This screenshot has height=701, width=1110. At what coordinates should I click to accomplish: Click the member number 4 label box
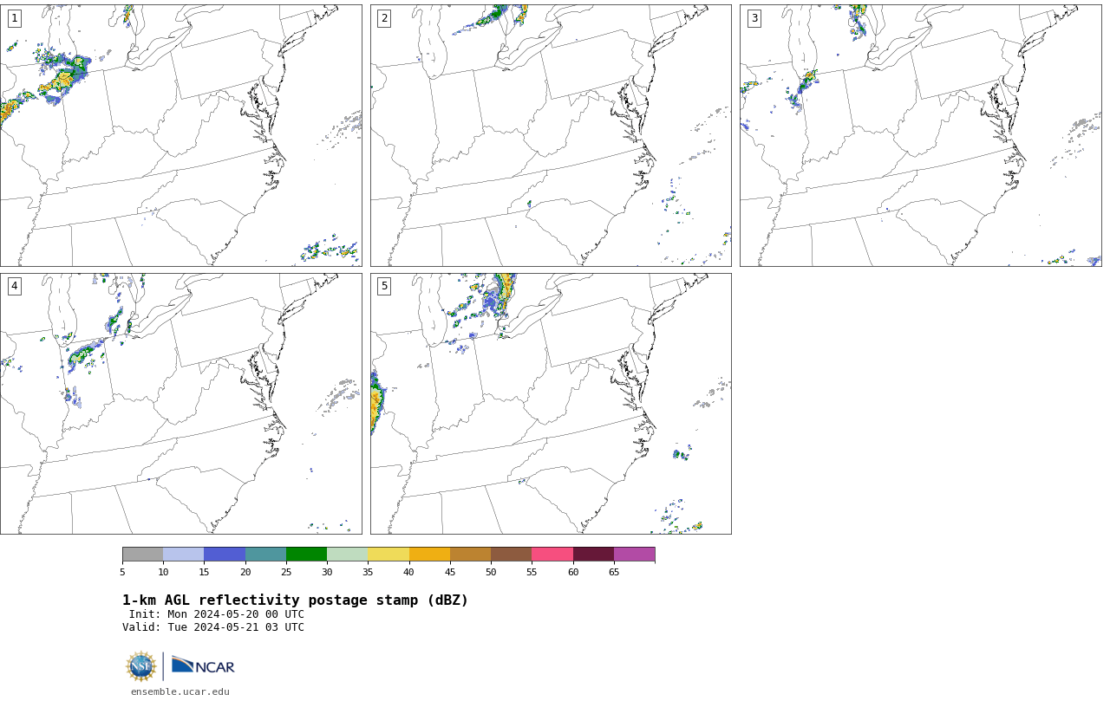(x=14, y=286)
